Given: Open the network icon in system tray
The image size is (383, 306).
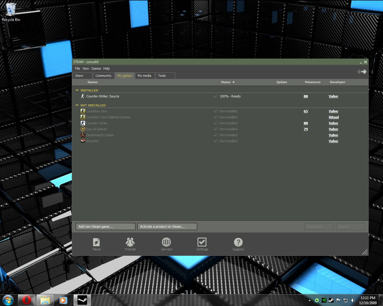Looking at the screenshot, I should (x=346, y=300).
